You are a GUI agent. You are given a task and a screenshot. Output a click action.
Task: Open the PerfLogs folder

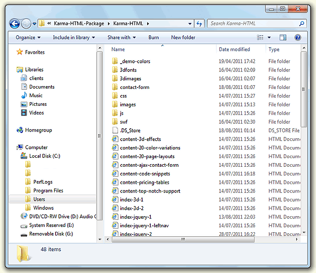pos(43,182)
